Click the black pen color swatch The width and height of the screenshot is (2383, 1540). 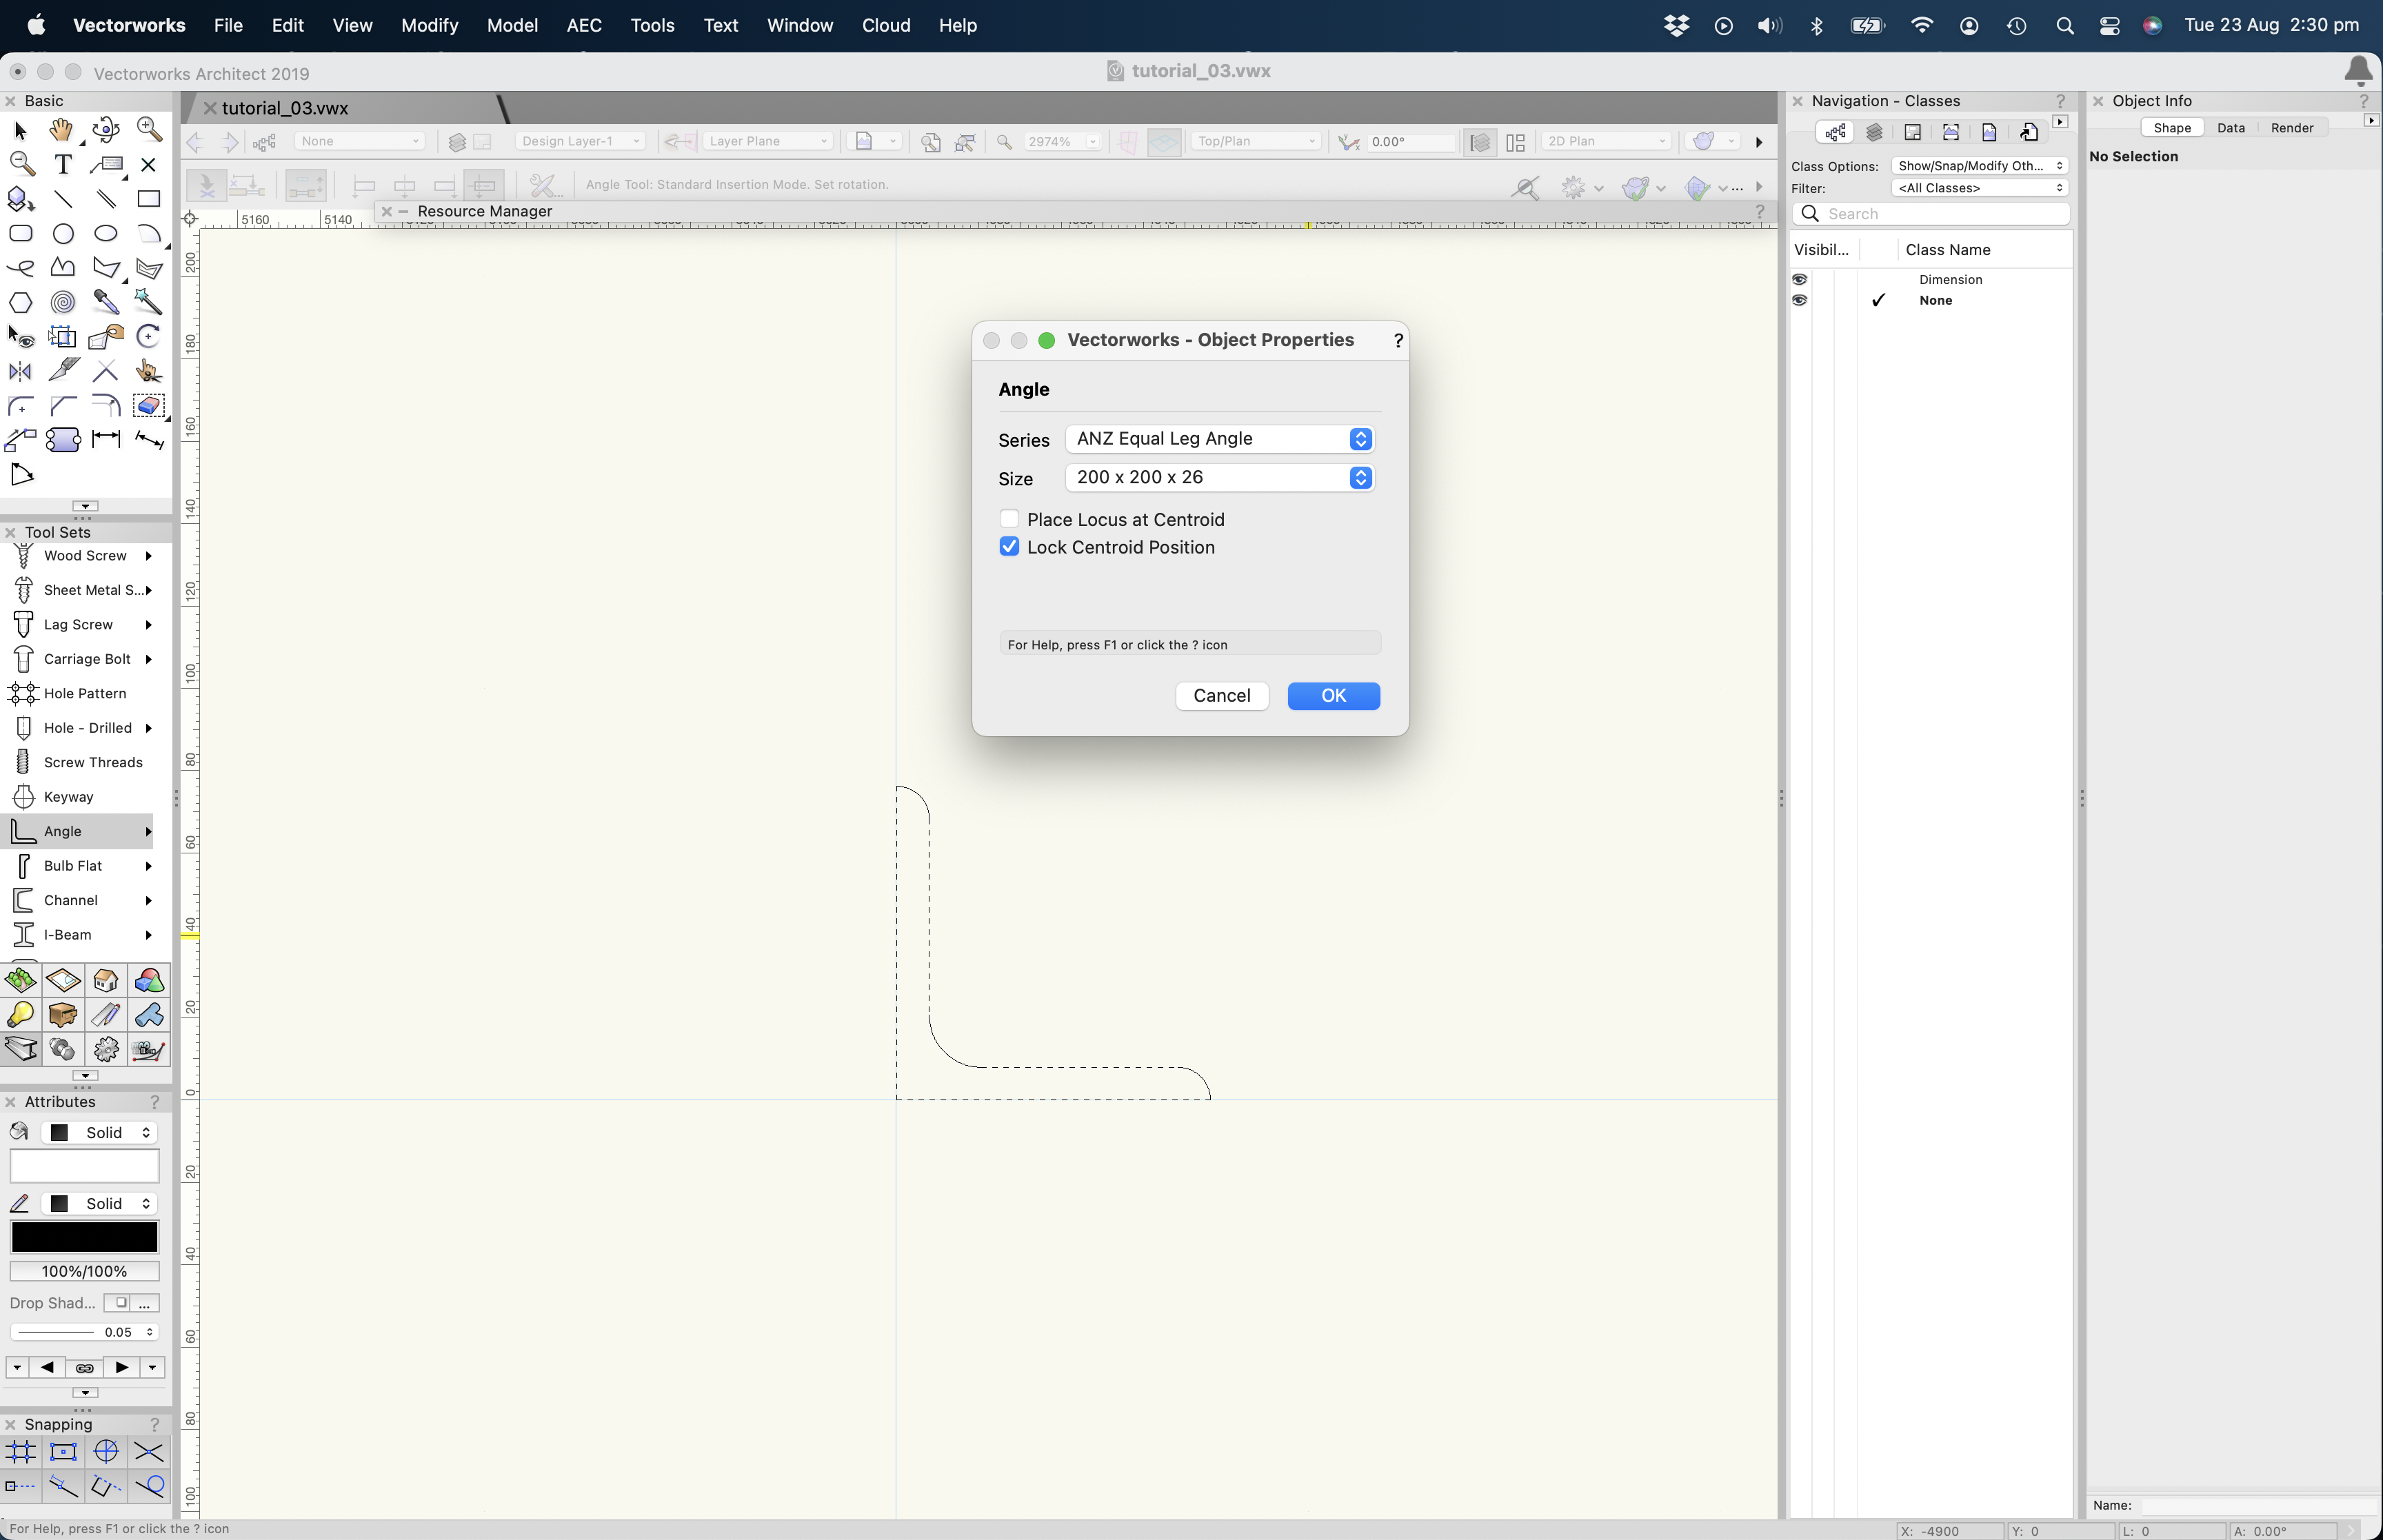[x=84, y=1237]
